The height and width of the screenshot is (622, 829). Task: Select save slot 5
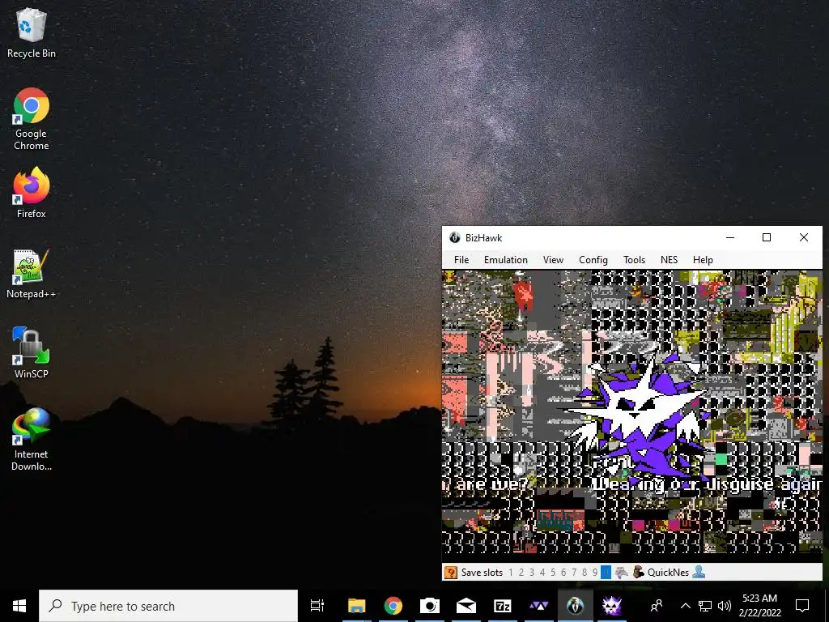tap(553, 573)
